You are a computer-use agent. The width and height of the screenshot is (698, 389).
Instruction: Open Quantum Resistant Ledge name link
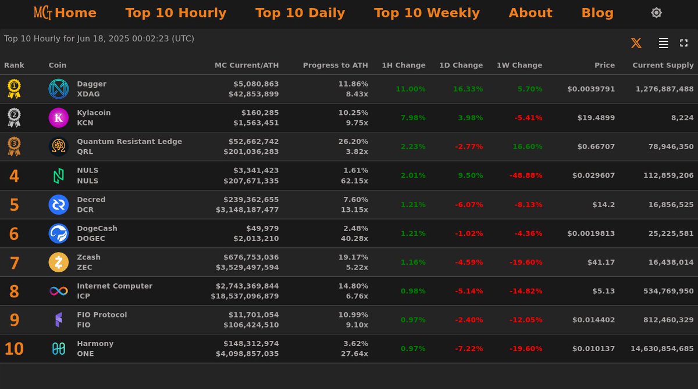[x=130, y=142]
